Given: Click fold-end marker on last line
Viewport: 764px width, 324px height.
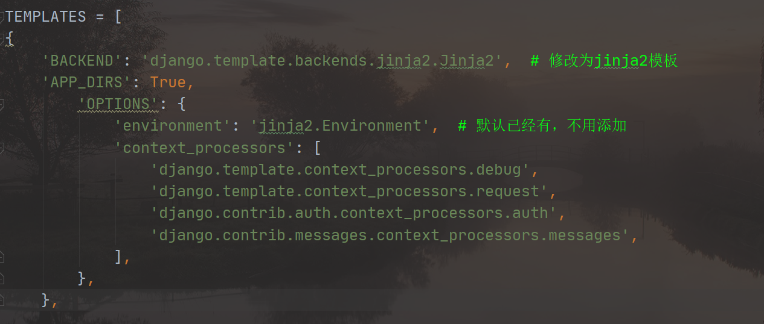Looking at the screenshot, I should coord(2,301).
